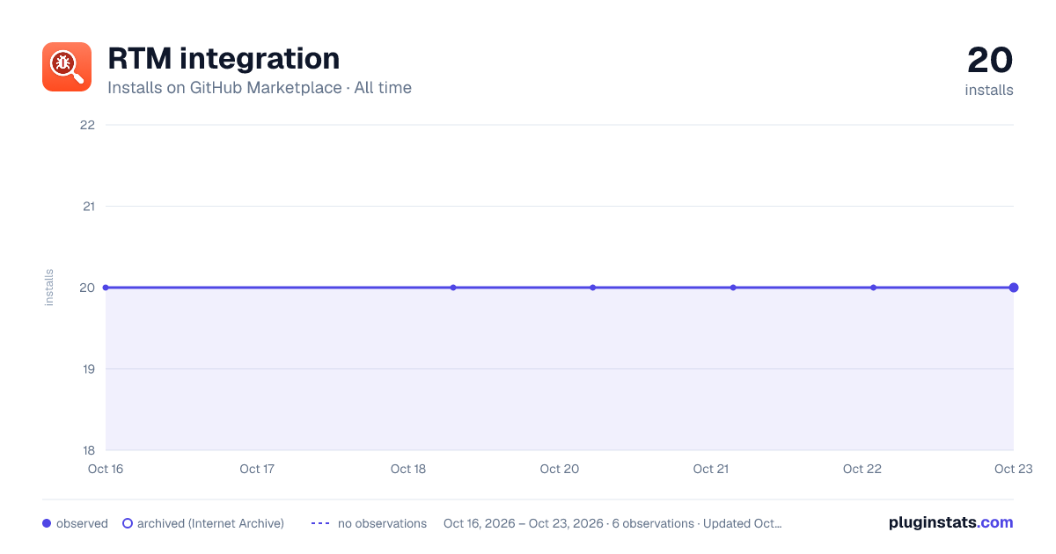This screenshot has height=554, width=1056.
Task: Click the x-axis label Oct 20
Action: click(x=560, y=469)
